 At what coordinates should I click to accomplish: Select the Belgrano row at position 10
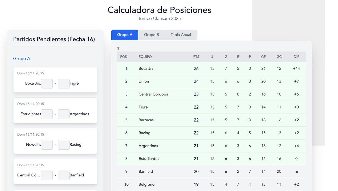[210, 184]
